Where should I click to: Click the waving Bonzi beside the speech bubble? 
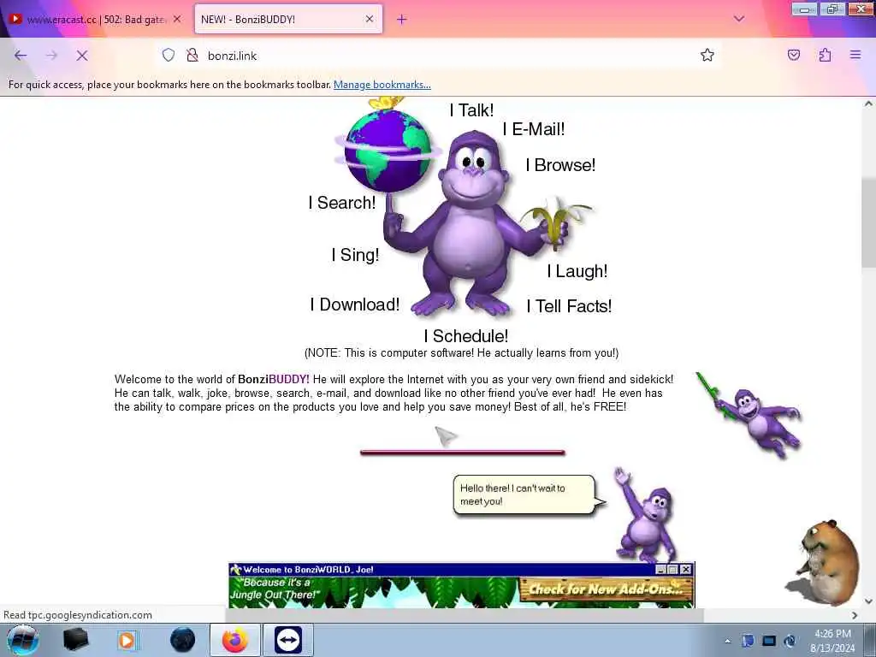coord(647,515)
